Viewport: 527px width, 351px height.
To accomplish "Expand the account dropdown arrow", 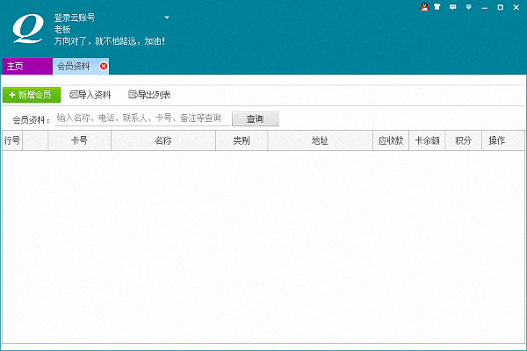I will [167, 18].
